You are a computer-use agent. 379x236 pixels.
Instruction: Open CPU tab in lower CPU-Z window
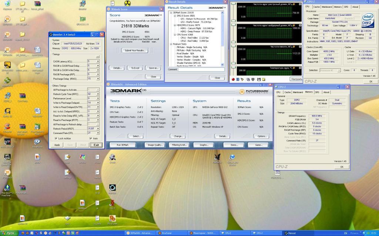pyautogui.click(x=278, y=92)
